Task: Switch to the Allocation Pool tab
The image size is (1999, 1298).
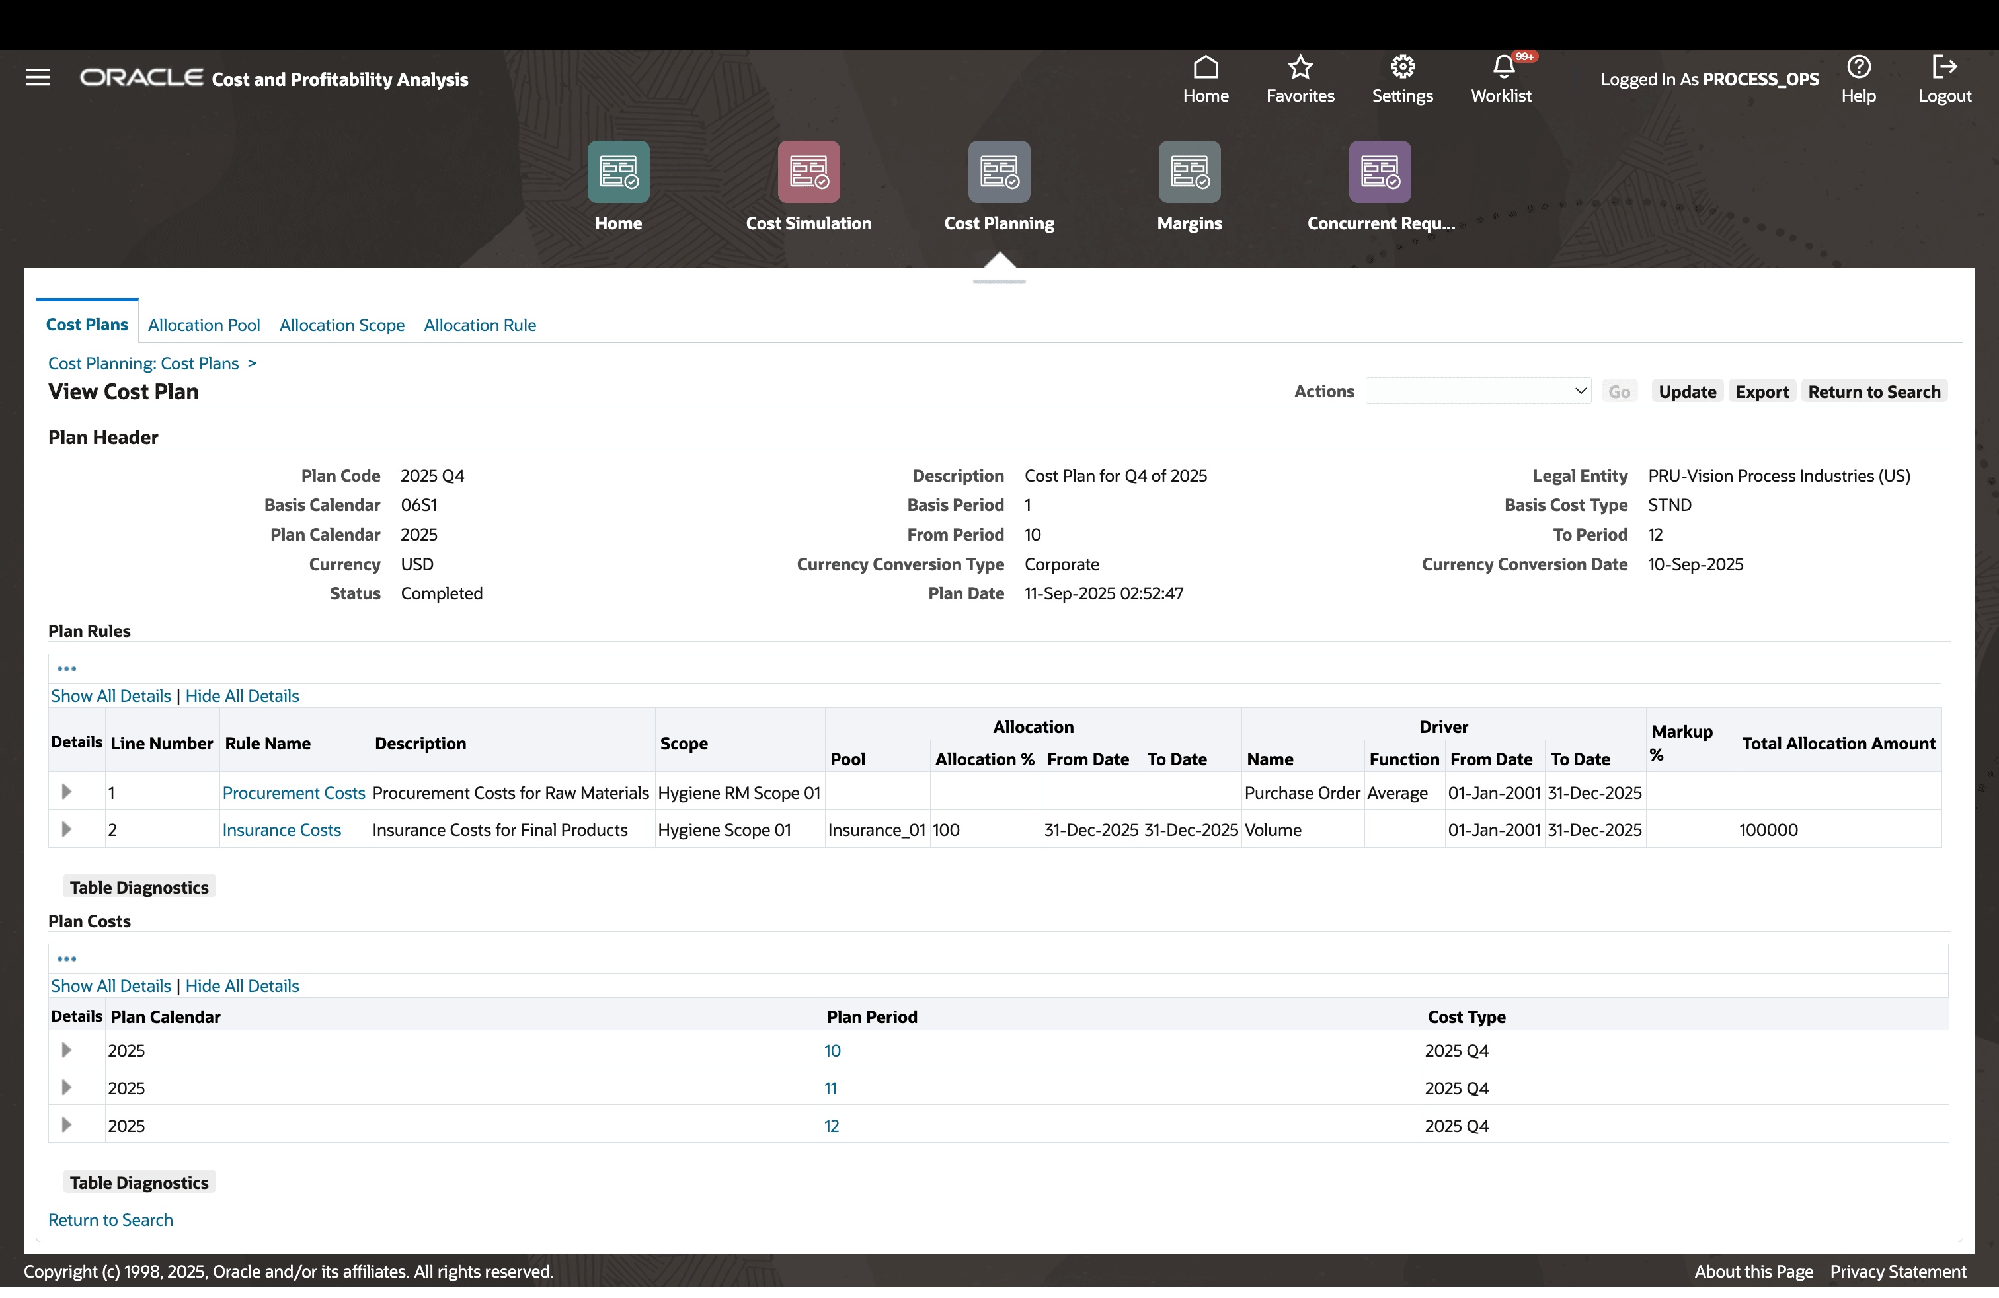Action: 203,325
